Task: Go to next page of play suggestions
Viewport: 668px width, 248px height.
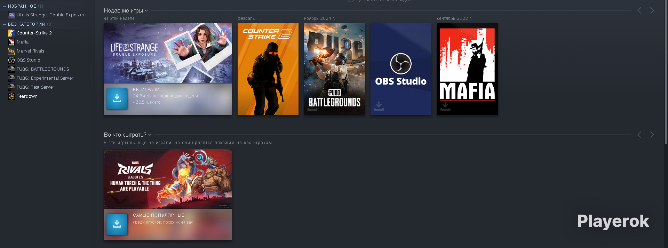Action: click(x=652, y=135)
